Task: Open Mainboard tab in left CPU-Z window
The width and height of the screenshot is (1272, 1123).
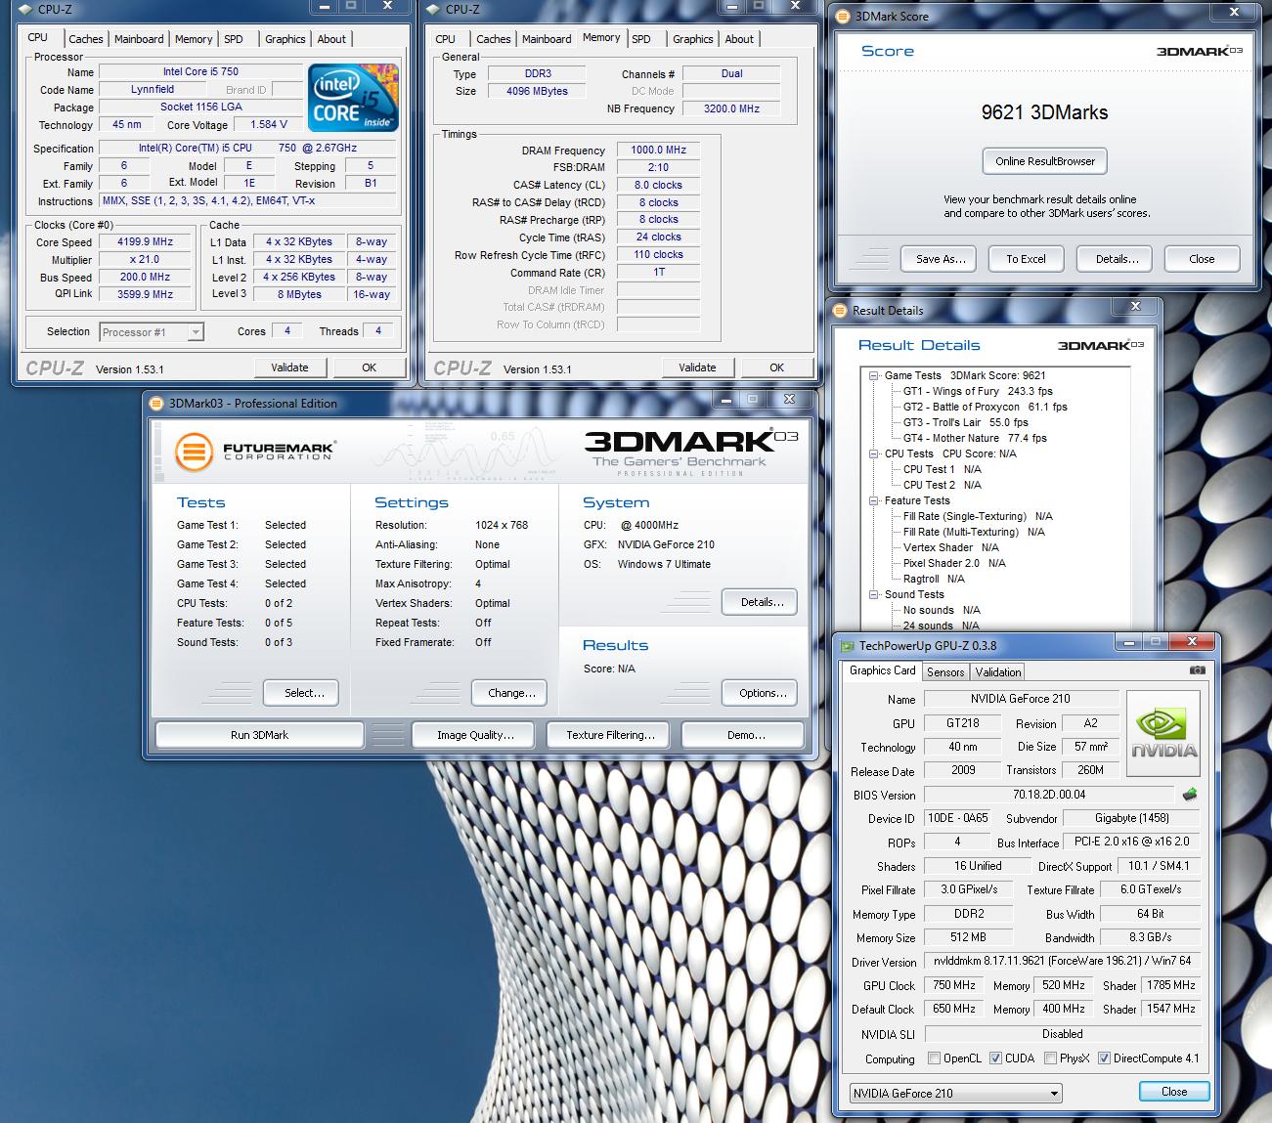Action: click(139, 39)
